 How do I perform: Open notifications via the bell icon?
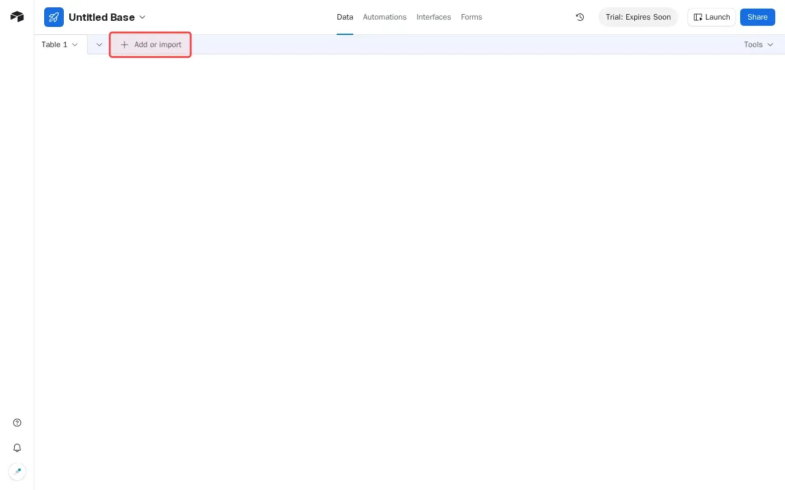pyautogui.click(x=17, y=448)
